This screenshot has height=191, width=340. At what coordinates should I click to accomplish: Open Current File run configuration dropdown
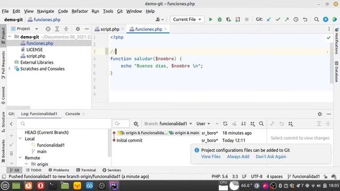point(187,20)
